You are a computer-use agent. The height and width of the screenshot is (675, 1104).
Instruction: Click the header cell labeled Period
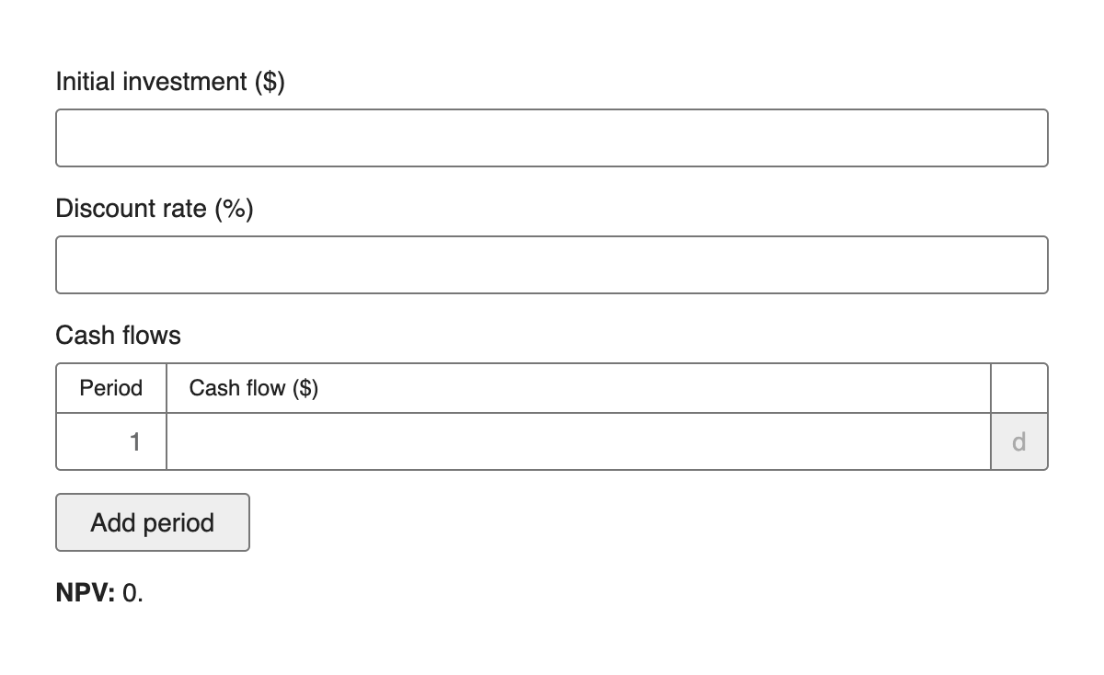pos(111,388)
